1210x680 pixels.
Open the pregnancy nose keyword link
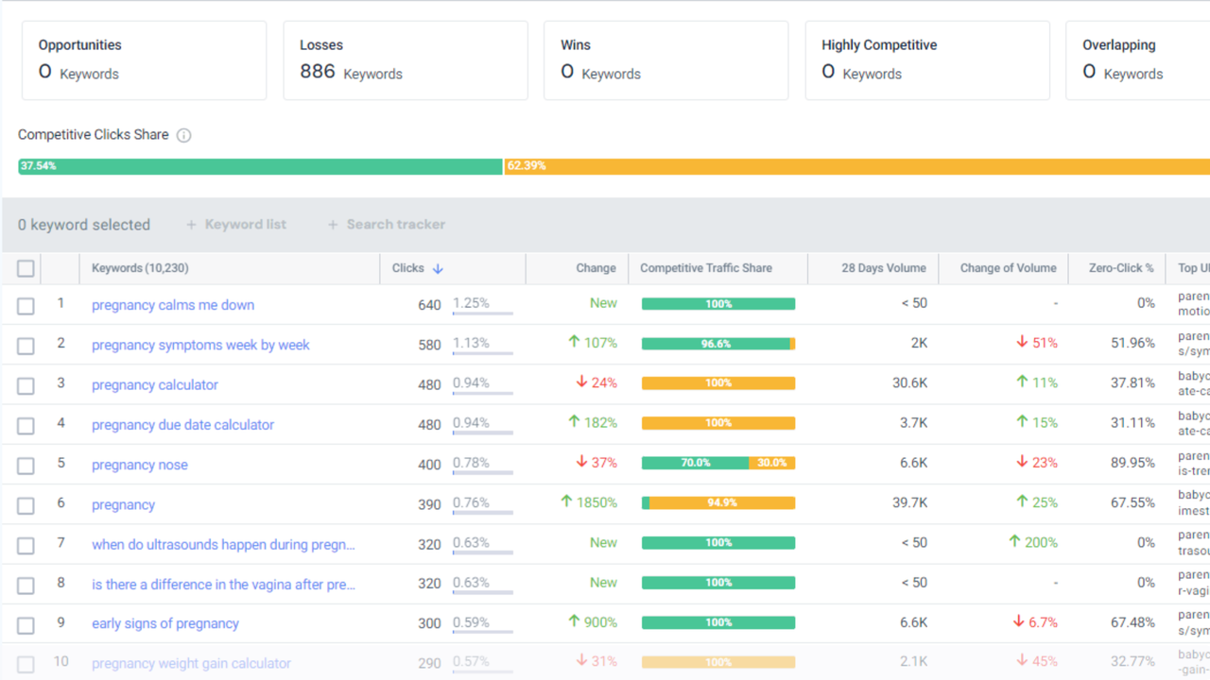pyautogui.click(x=140, y=465)
